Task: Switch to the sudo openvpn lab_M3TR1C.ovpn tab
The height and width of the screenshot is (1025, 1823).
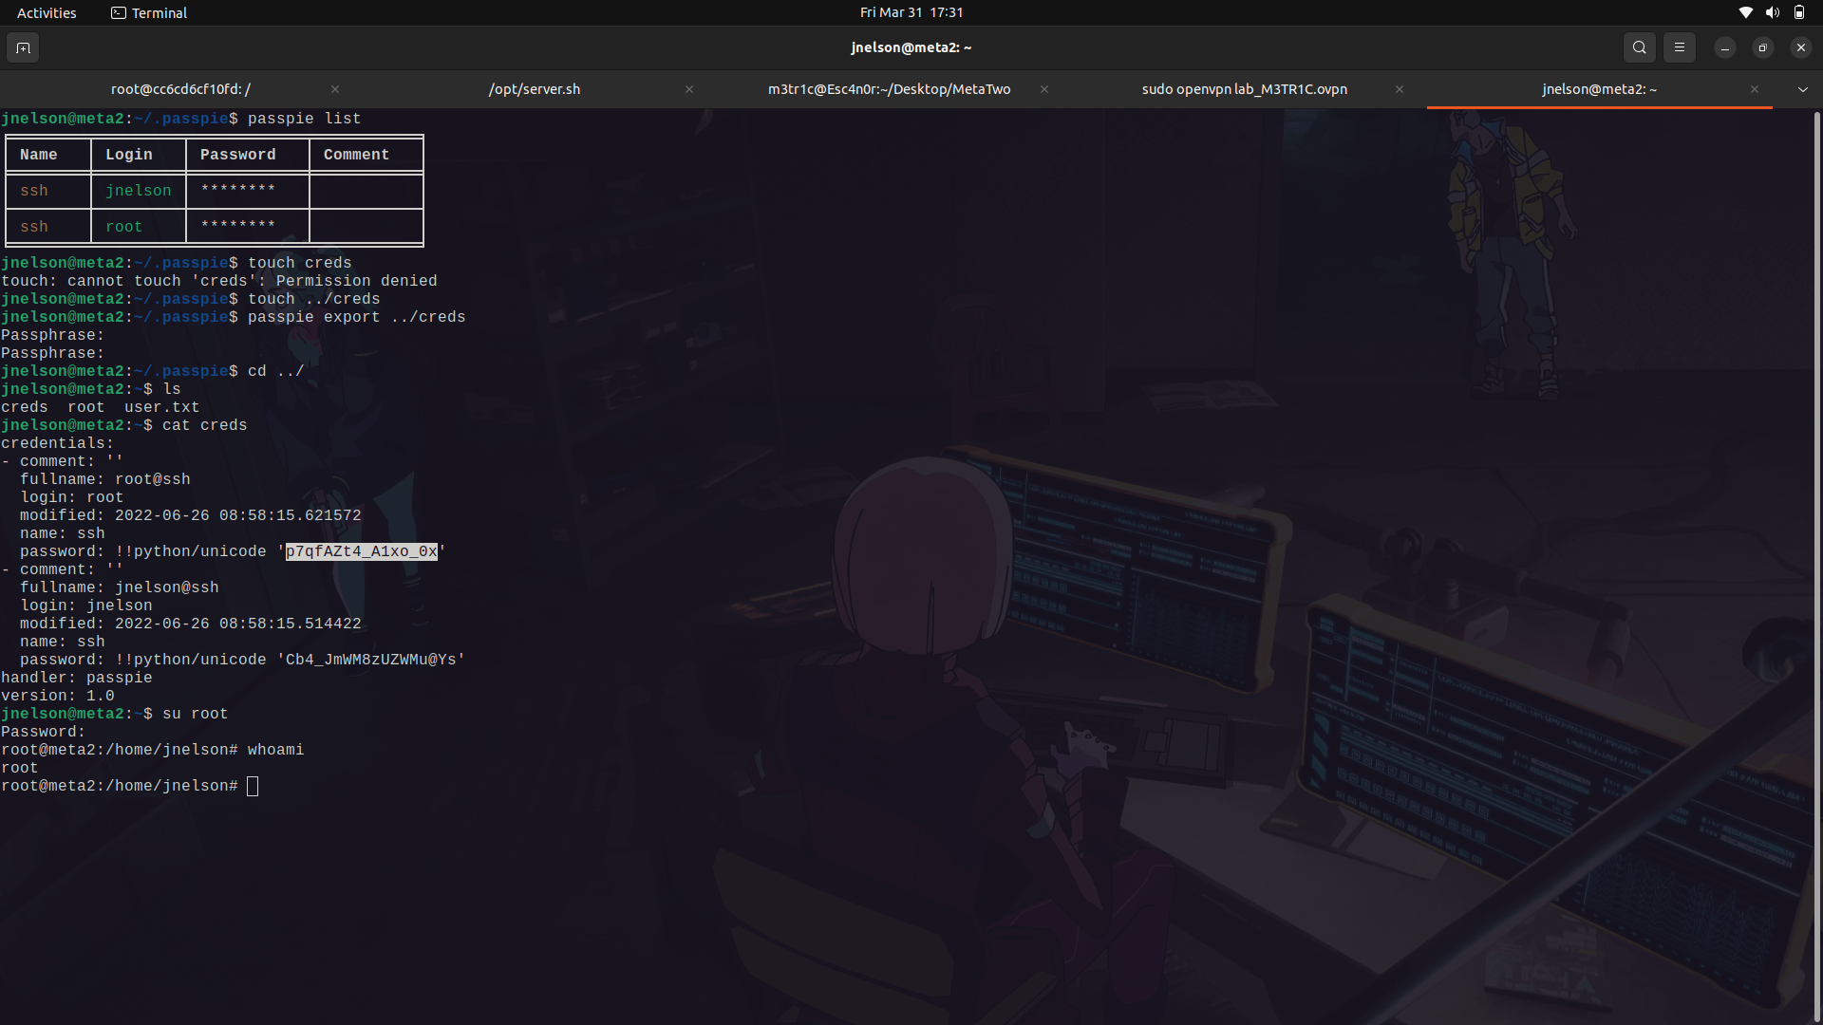Action: pyautogui.click(x=1244, y=89)
